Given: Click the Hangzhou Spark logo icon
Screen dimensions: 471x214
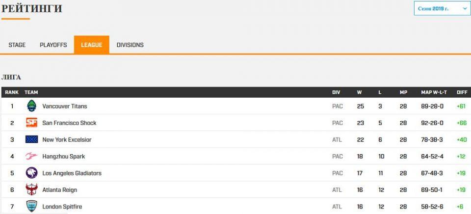Looking at the screenshot, I should (31, 157).
